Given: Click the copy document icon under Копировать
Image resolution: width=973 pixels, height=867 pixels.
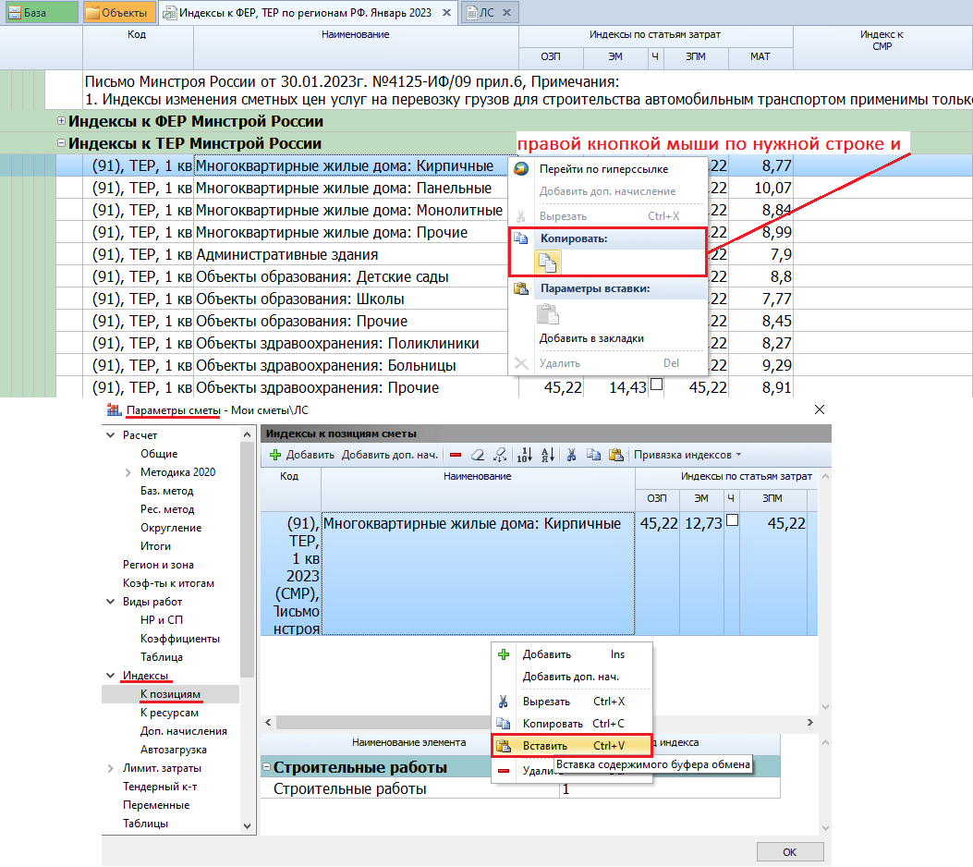Looking at the screenshot, I should [x=547, y=263].
